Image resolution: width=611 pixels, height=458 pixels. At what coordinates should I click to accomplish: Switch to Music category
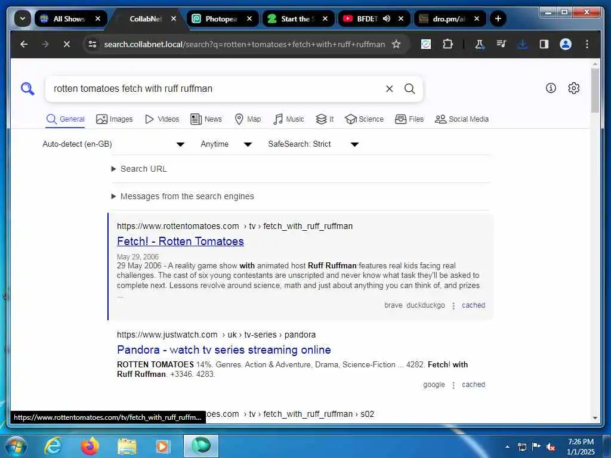tap(288, 119)
